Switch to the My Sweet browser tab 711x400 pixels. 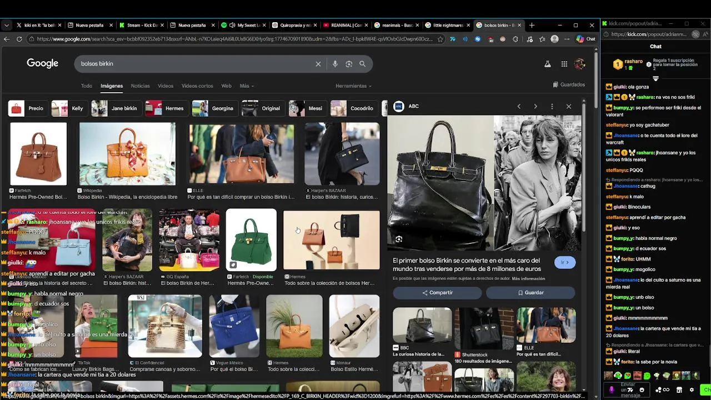coord(242,25)
